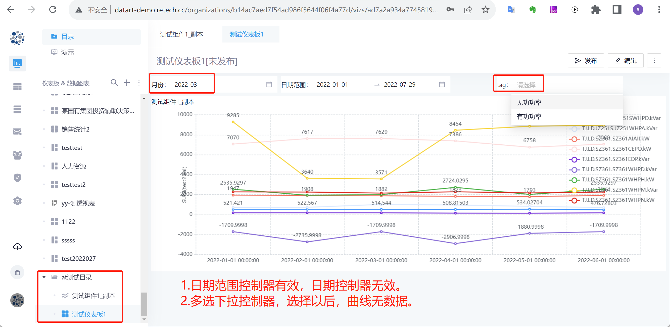Open the dashboards panel icon in sidebar
The width and height of the screenshot is (670, 327).
[17, 63]
